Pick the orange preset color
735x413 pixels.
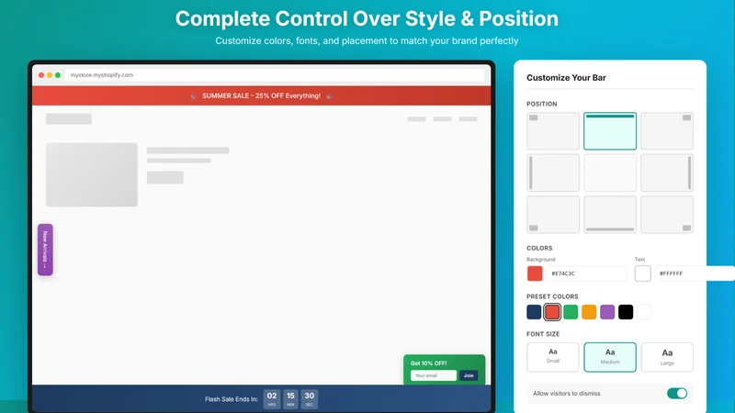(x=589, y=312)
